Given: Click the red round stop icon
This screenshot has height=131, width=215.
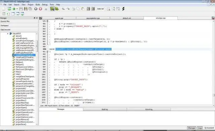Looking at the screenshot, I should 40,9.
